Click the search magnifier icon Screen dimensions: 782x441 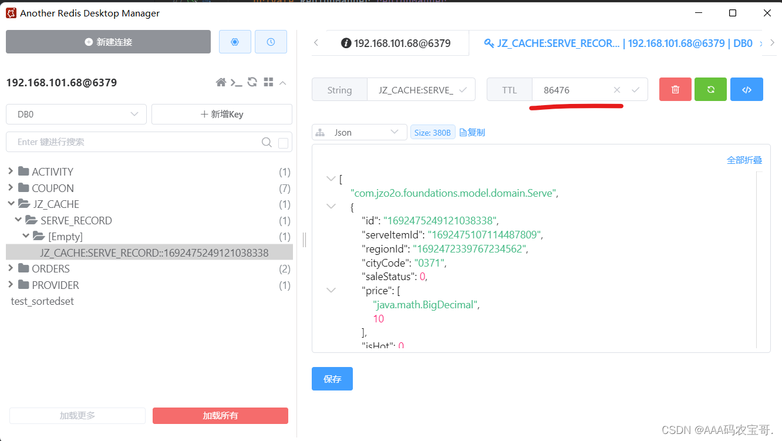267,142
